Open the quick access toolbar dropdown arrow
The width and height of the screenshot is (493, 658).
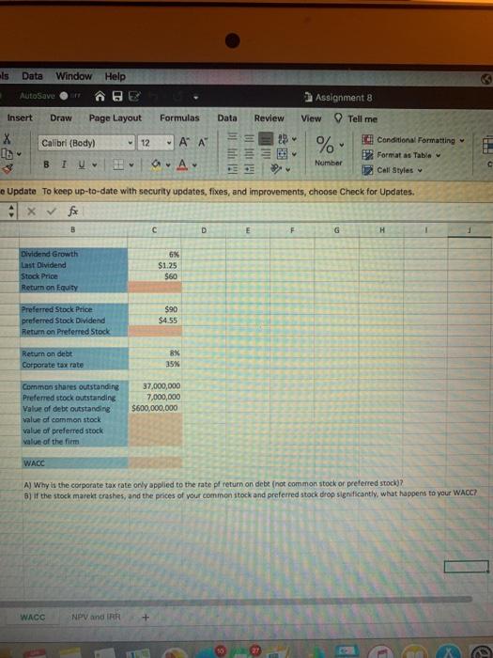(195, 98)
